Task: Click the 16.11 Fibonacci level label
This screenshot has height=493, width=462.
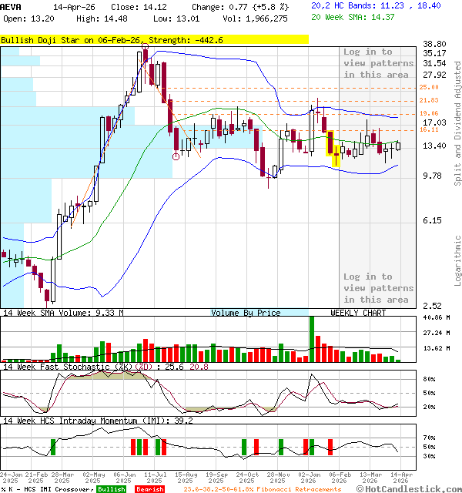Action: pyautogui.click(x=430, y=129)
